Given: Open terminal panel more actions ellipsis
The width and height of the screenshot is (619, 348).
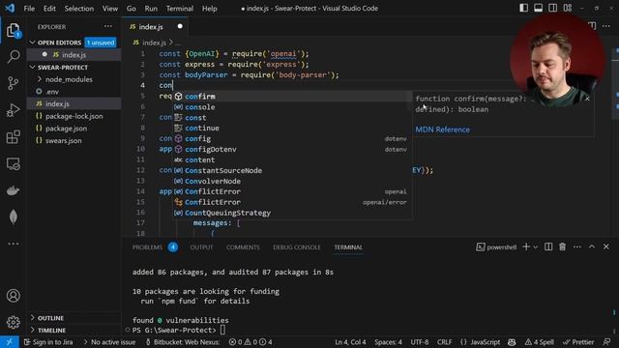Looking at the screenshot, I should coord(577,247).
